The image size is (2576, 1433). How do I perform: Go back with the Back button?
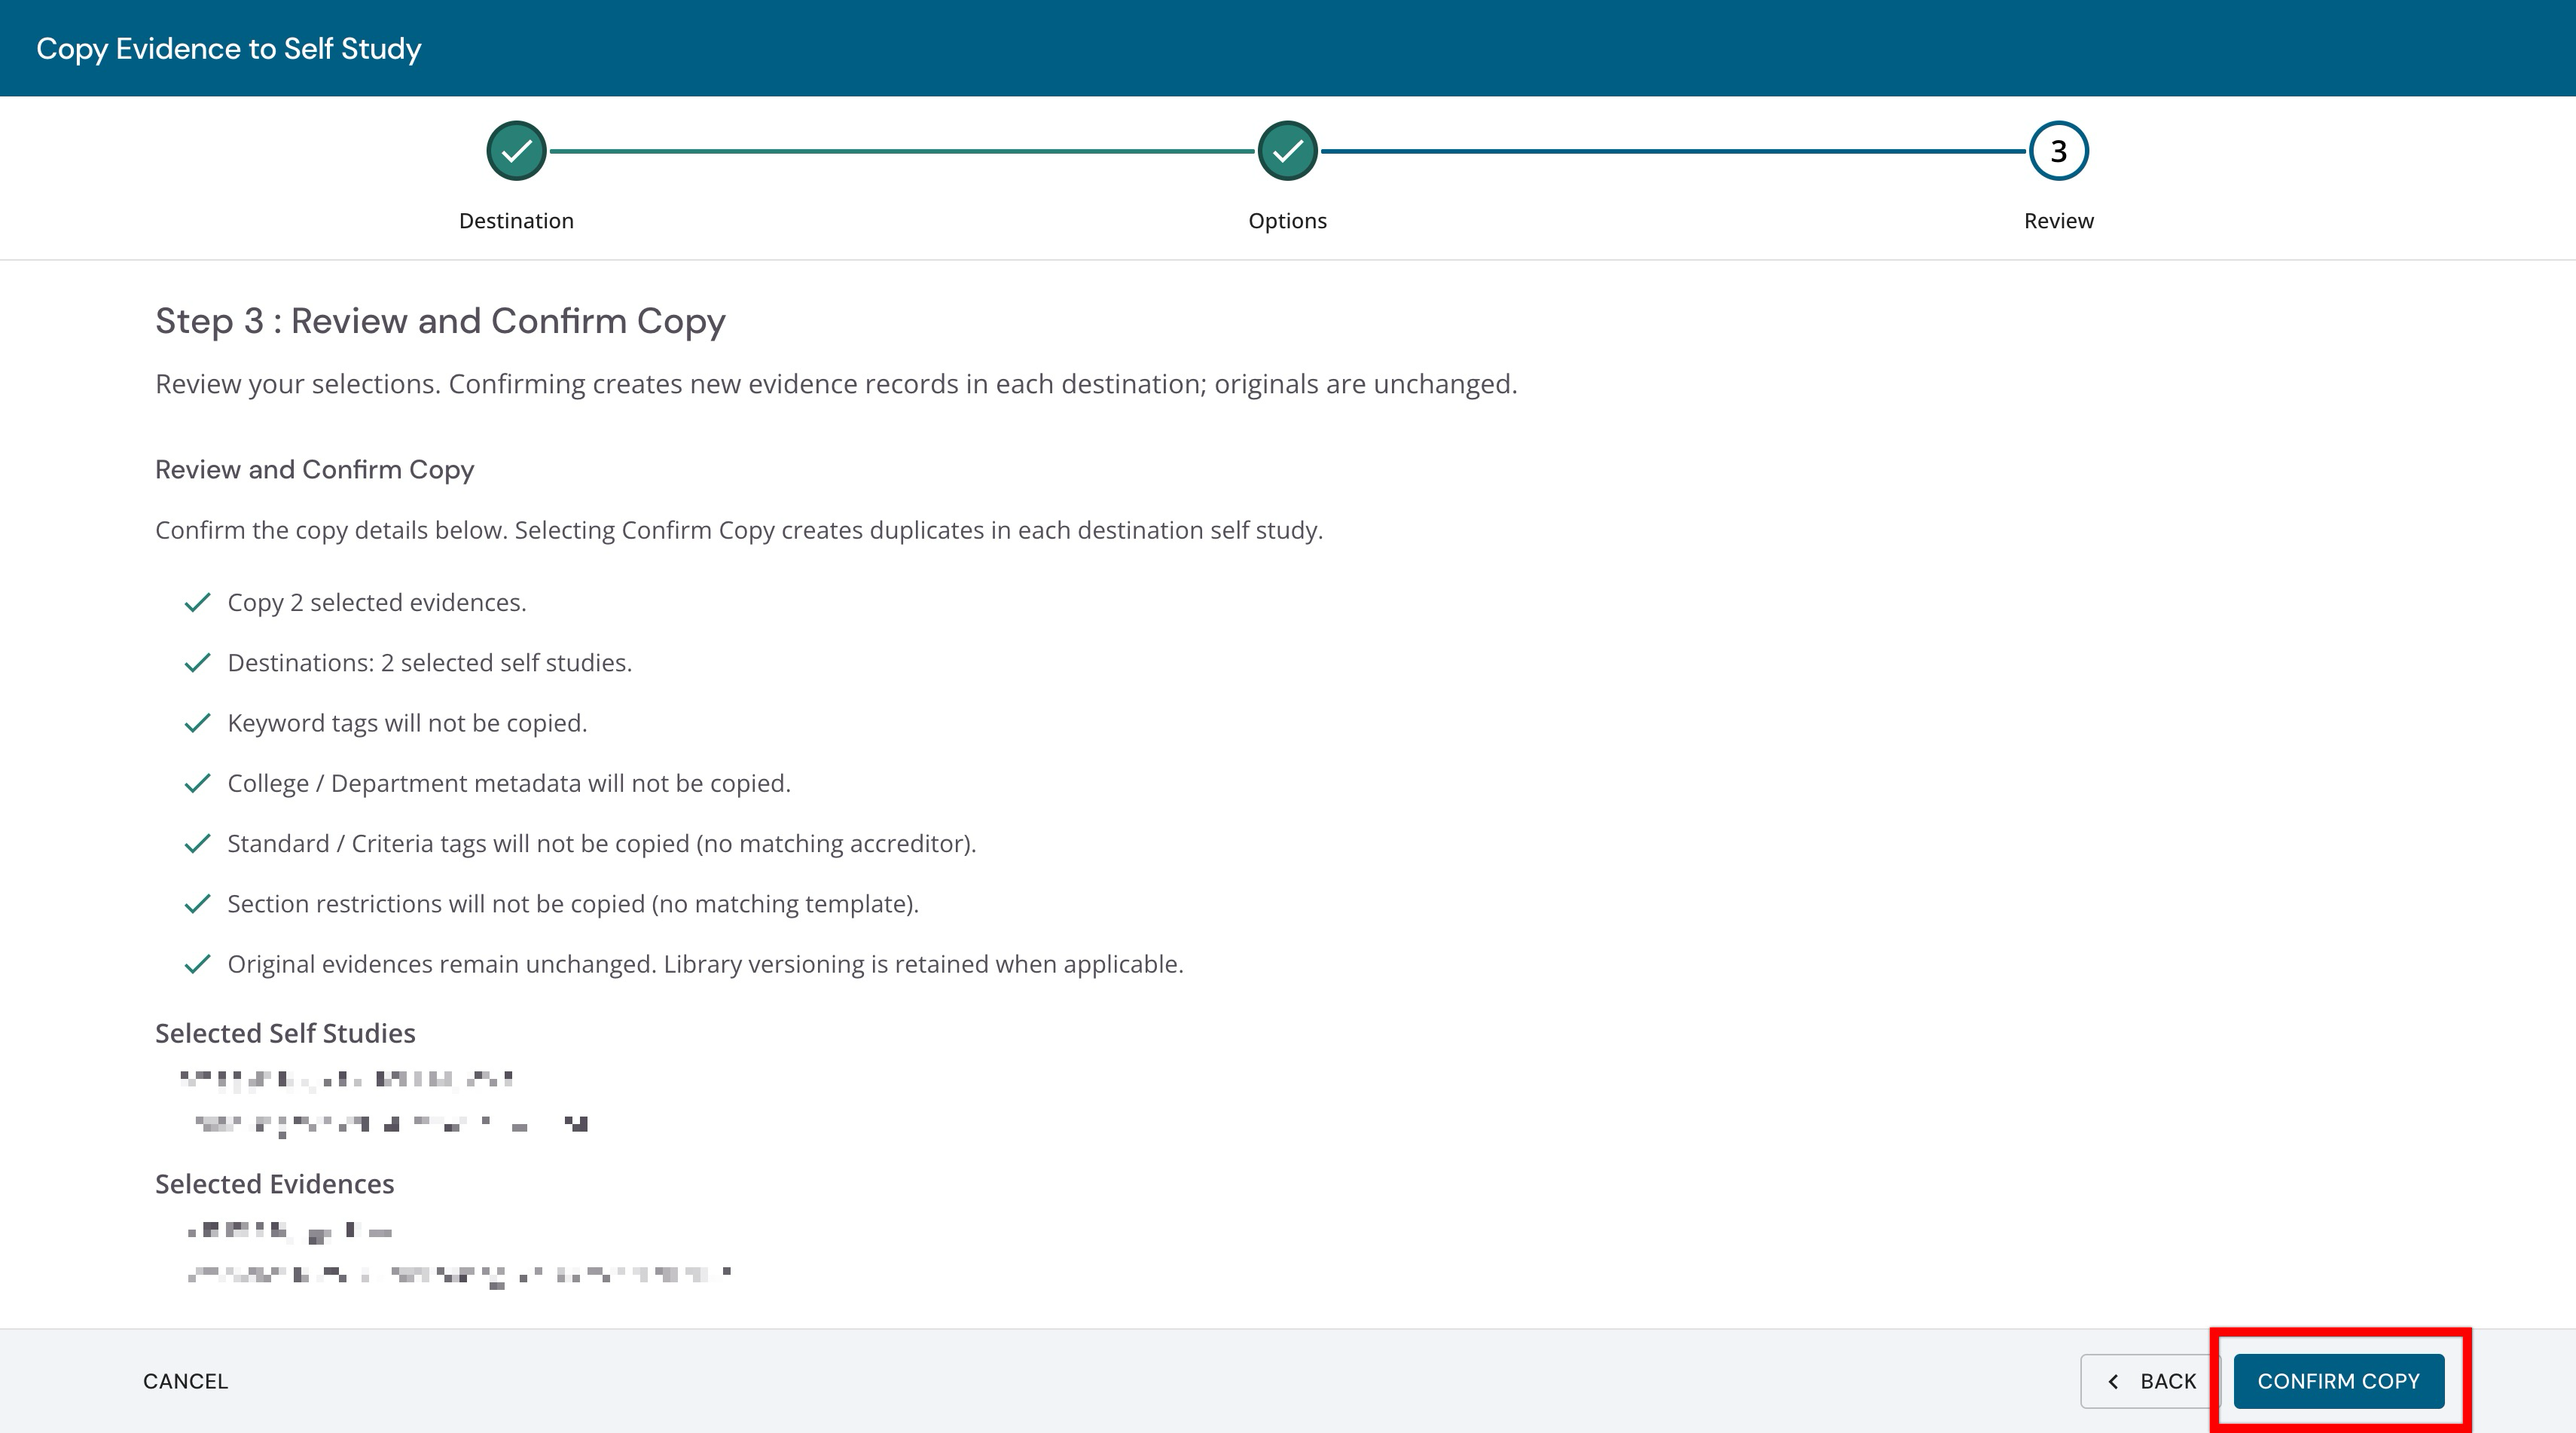[x=2151, y=1381]
